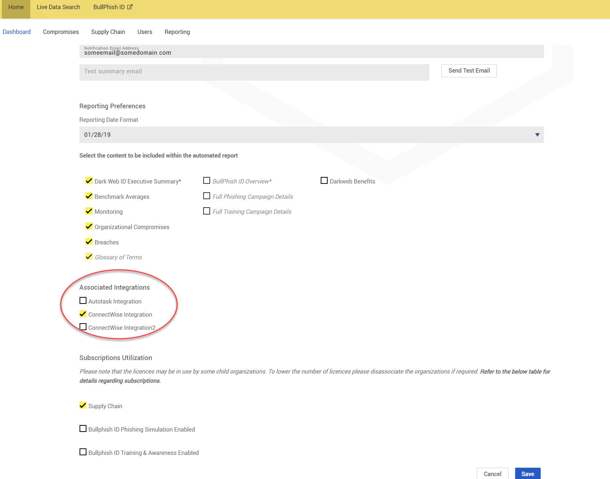Uncheck the Breaches checkbox
This screenshot has height=479, width=610.
point(89,242)
